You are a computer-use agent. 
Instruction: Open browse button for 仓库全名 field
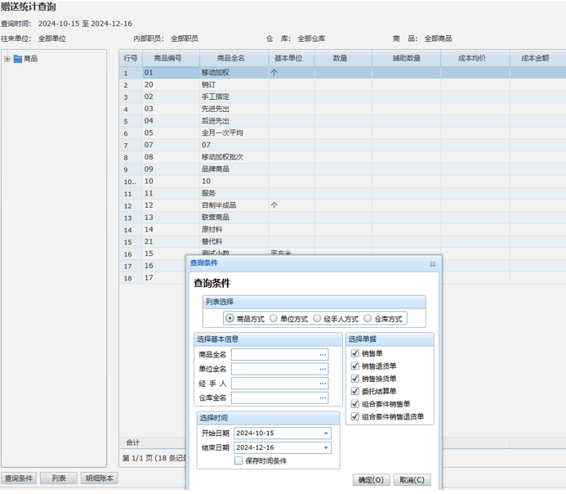tap(323, 397)
